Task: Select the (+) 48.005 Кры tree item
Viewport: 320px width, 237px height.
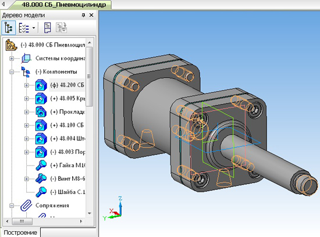Action: point(67,98)
